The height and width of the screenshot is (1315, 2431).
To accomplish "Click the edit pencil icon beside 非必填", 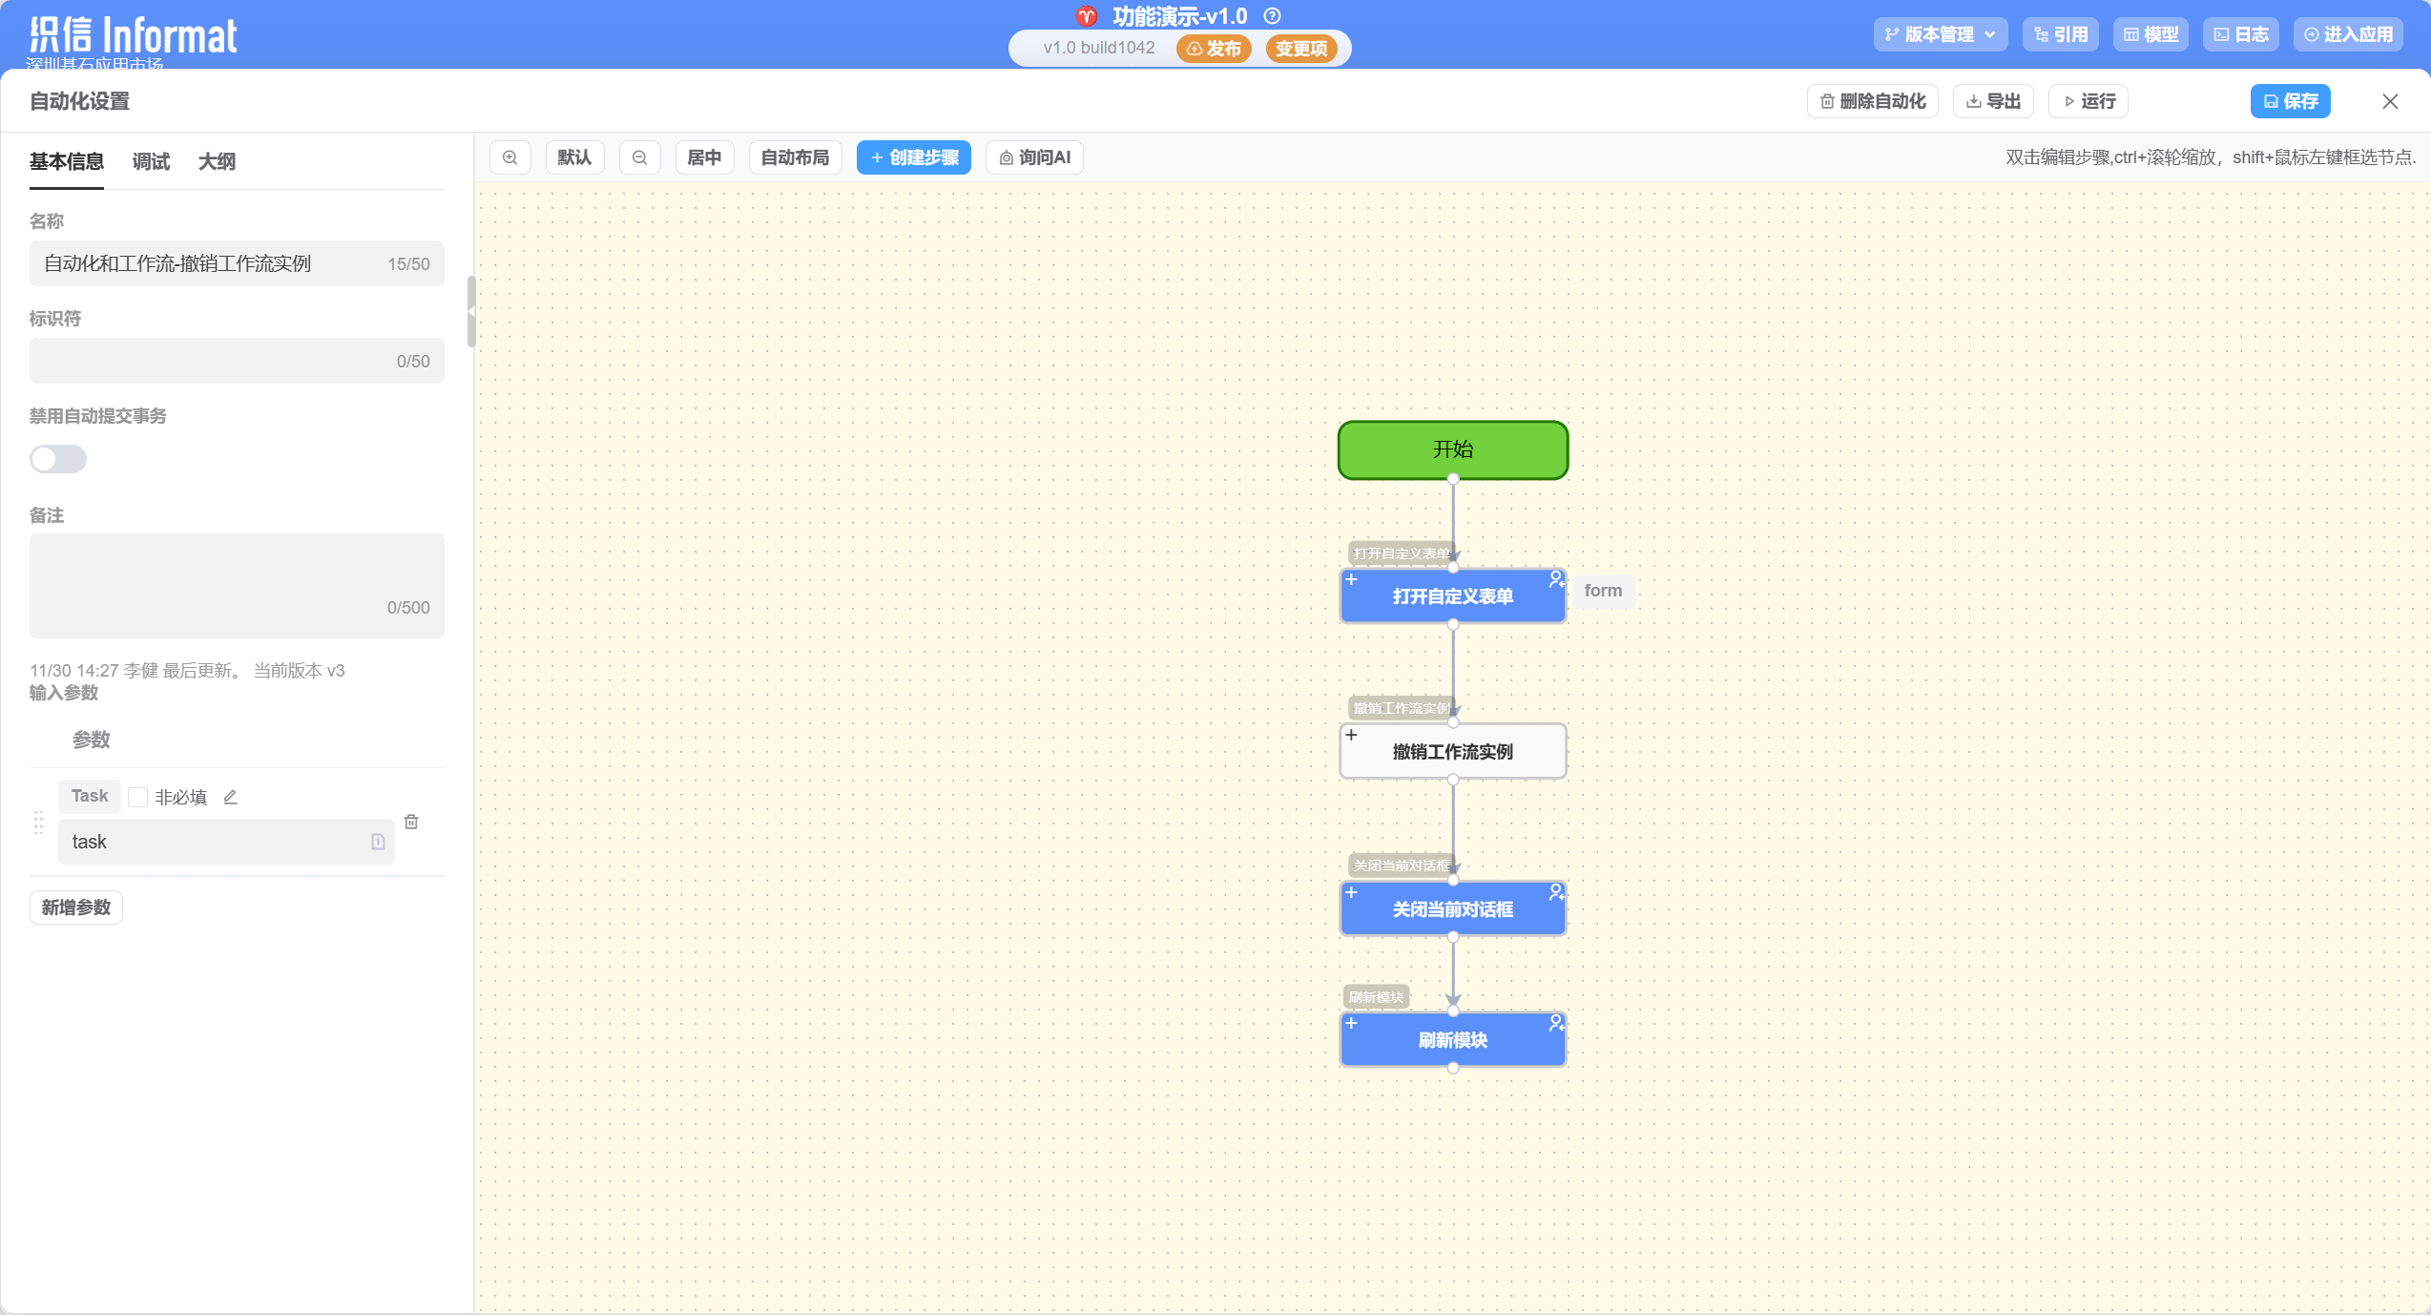I will pyautogui.click(x=230, y=797).
